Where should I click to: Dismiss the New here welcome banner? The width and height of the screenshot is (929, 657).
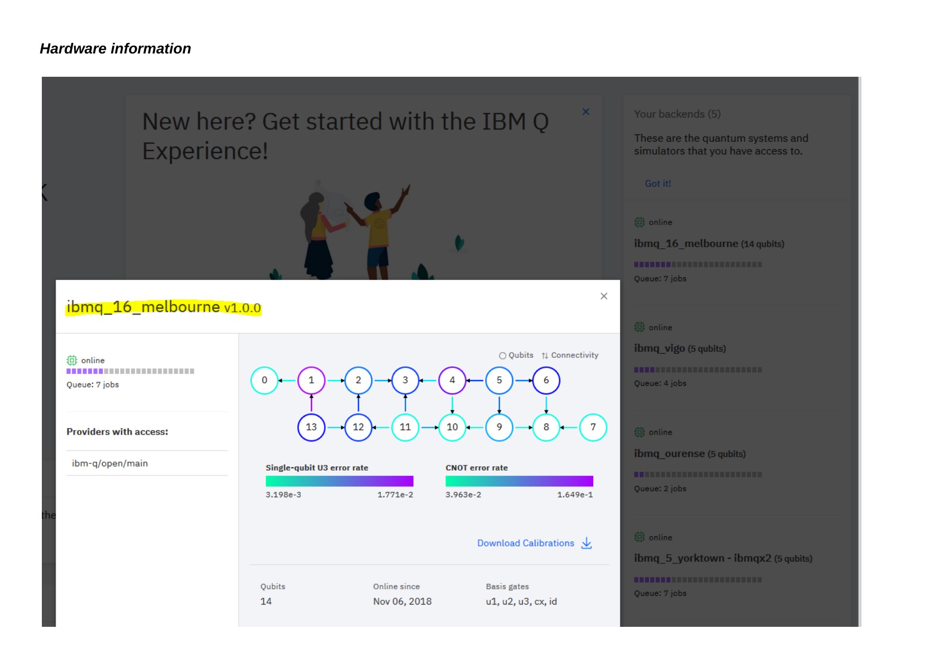(x=585, y=112)
